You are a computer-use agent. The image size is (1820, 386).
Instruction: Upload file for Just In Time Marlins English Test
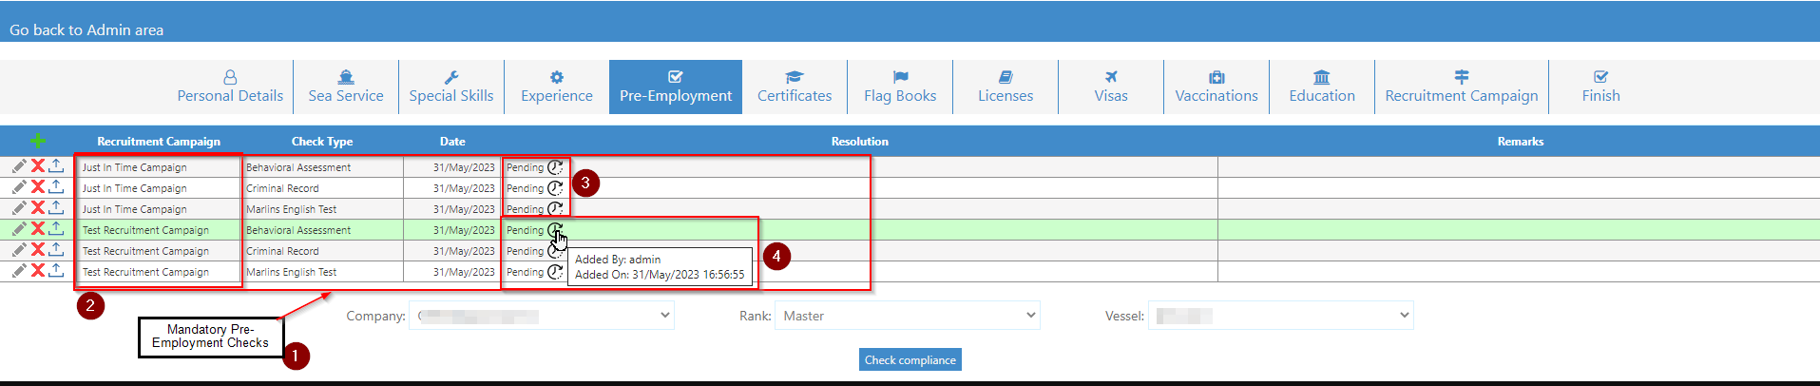pyautogui.click(x=56, y=207)
